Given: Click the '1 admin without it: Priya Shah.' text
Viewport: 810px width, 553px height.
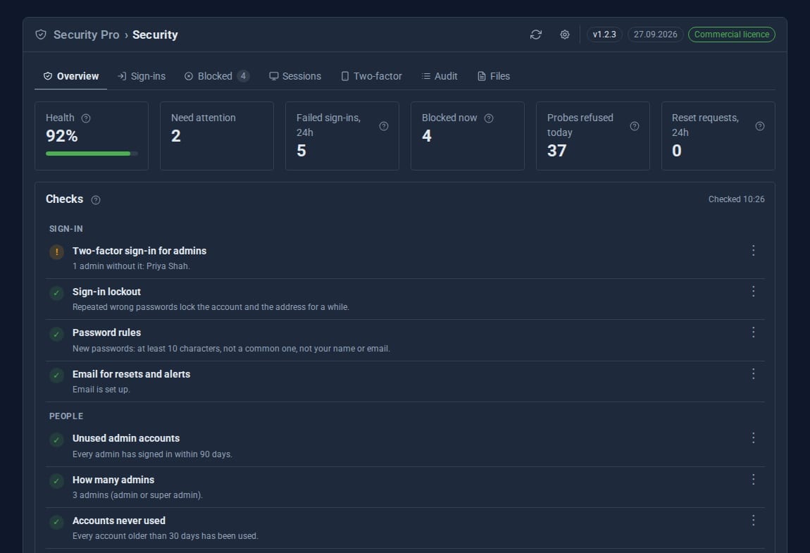Looking at the screenshot, I should click(131, 266).
